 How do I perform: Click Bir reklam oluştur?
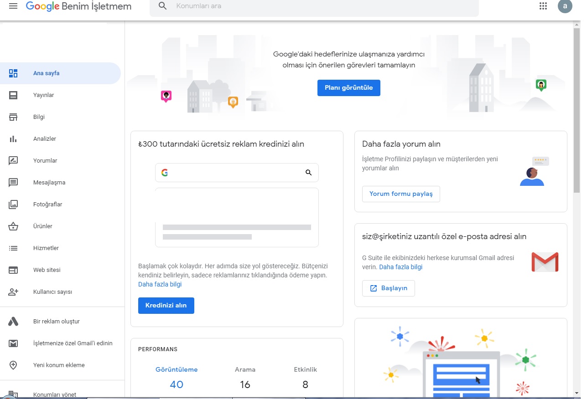pos(60,322)
